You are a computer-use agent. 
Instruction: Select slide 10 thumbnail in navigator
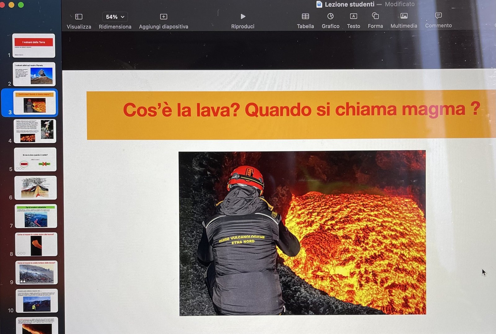click(x=37, y=301)
